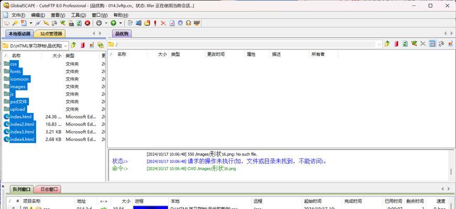Click the remote path field showing /
Viewport: 456px width, 209px height.
click(x=244, y=44)
